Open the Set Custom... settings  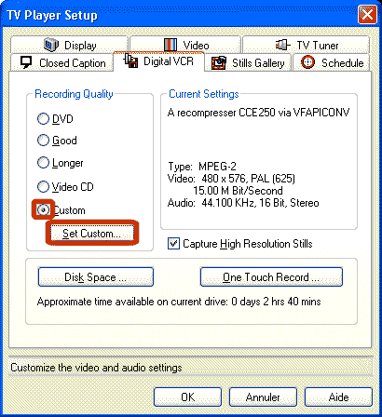tap(92, 234)
